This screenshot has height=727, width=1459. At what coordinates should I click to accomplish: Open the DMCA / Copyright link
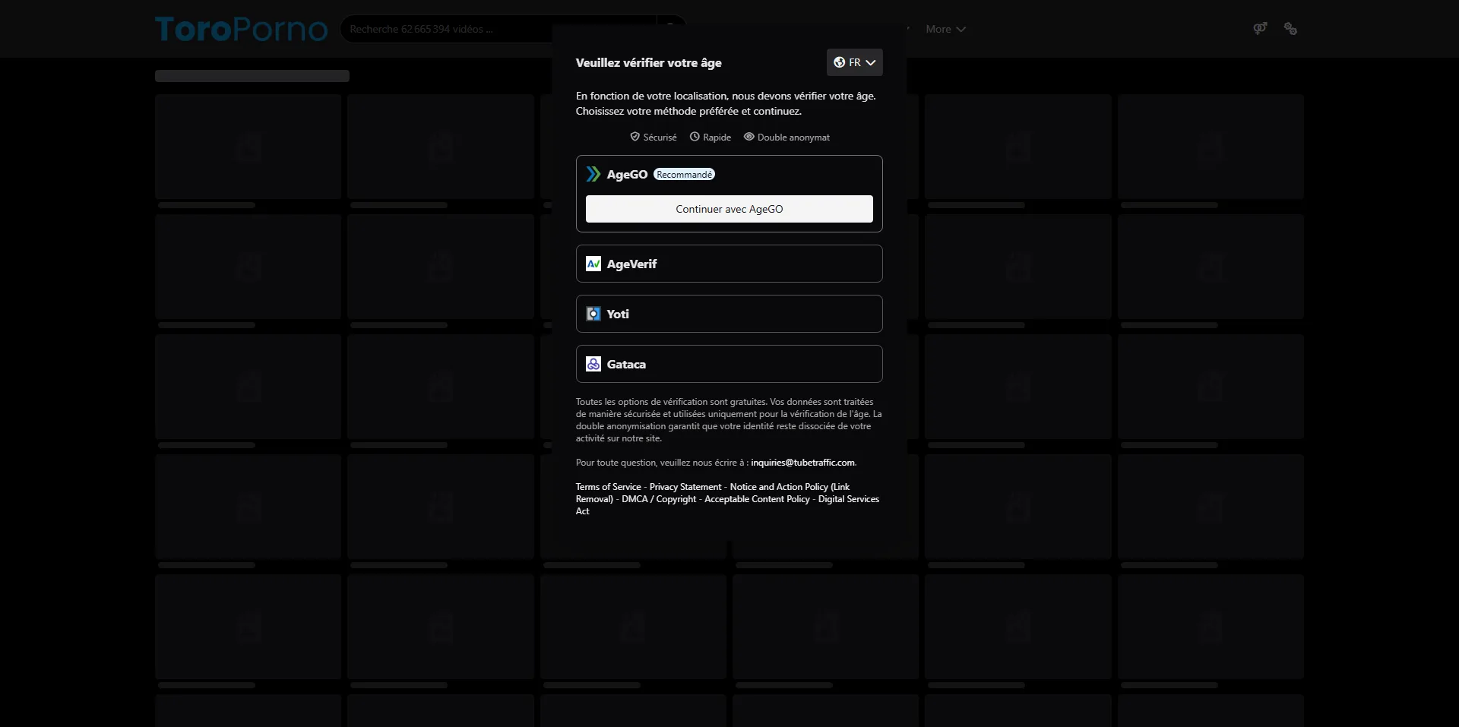pyautogui.click(x=659, y=499)
